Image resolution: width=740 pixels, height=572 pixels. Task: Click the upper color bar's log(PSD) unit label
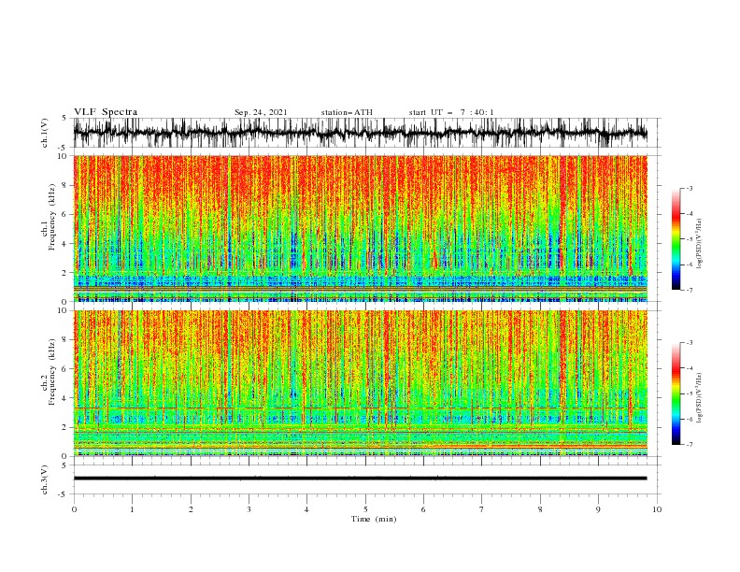[700, 244]
